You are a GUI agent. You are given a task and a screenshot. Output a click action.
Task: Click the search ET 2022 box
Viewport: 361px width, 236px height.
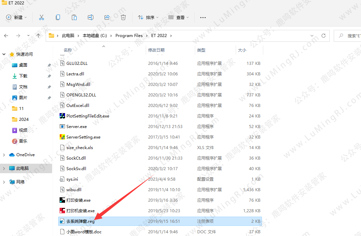348,36
